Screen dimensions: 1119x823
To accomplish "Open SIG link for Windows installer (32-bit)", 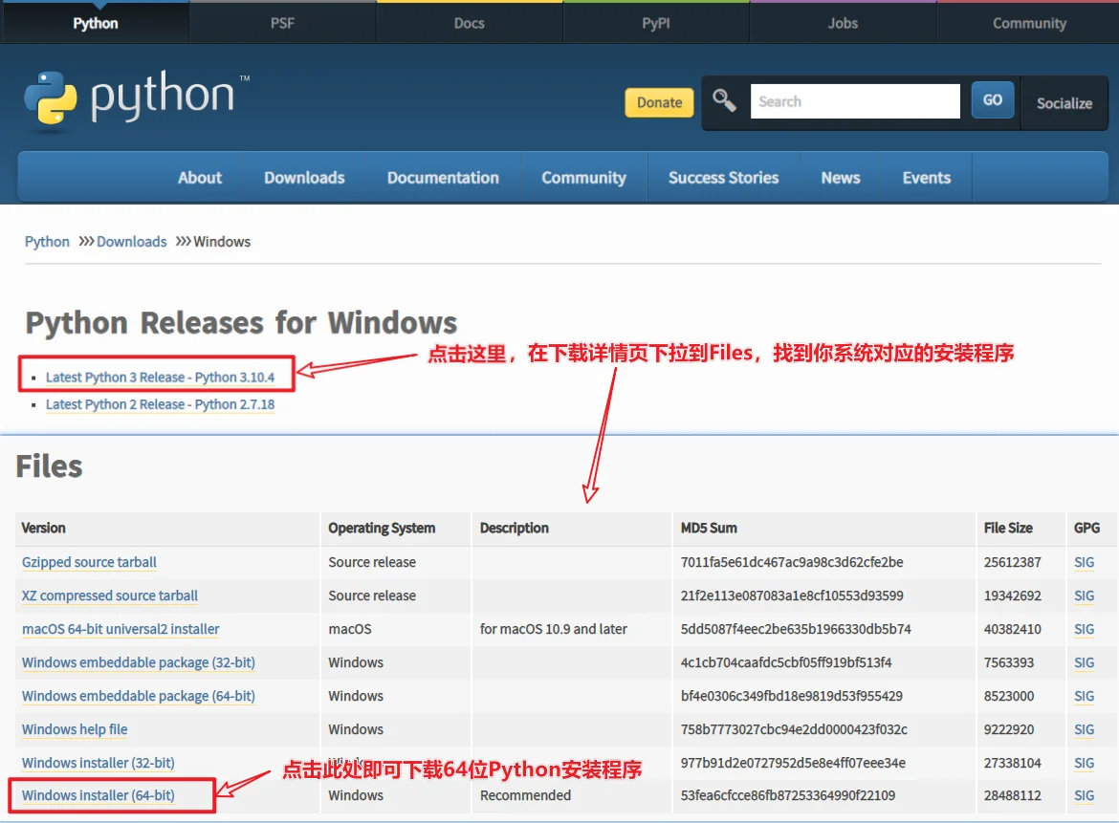I will point(1084,763).
